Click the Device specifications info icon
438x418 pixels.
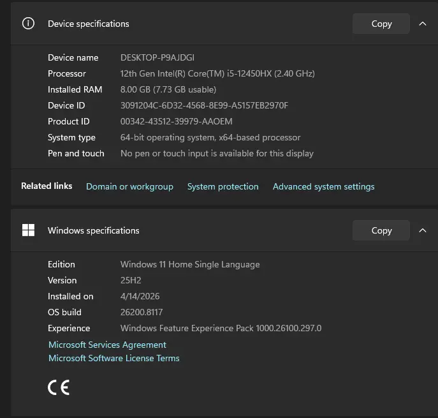[28, 24]
